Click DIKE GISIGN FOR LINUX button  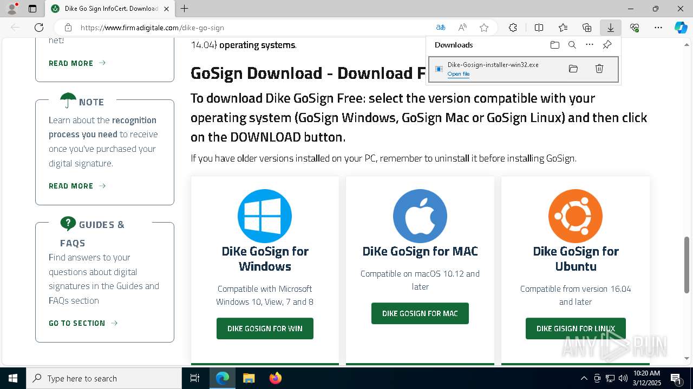coord(576,328)
